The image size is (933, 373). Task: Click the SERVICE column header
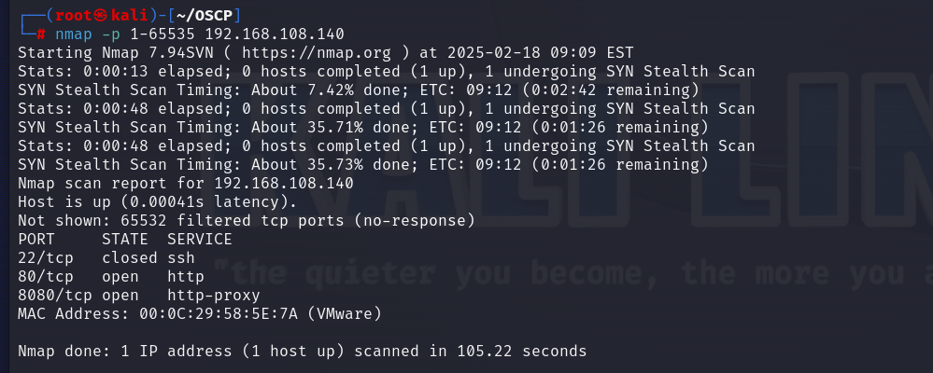(x=200, y=239)
